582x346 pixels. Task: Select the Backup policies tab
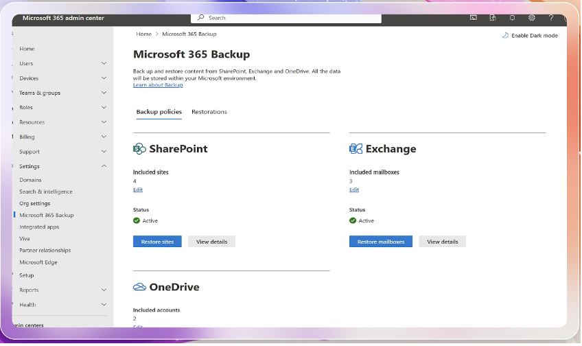click(159, 112)
